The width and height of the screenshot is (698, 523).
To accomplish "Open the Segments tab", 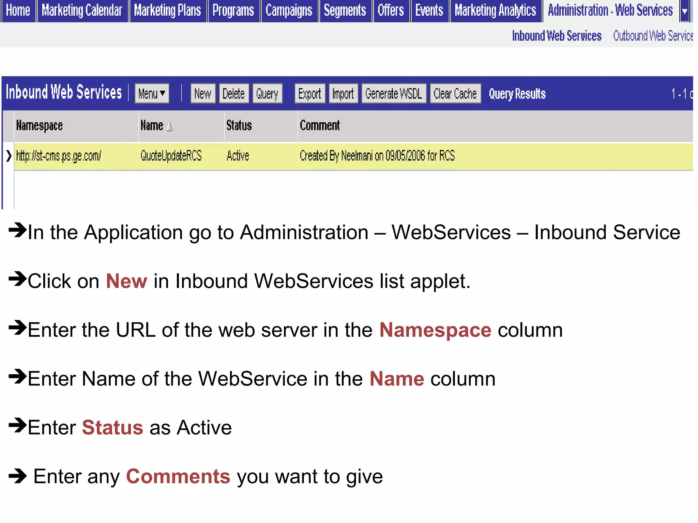I will coord(345,11).
